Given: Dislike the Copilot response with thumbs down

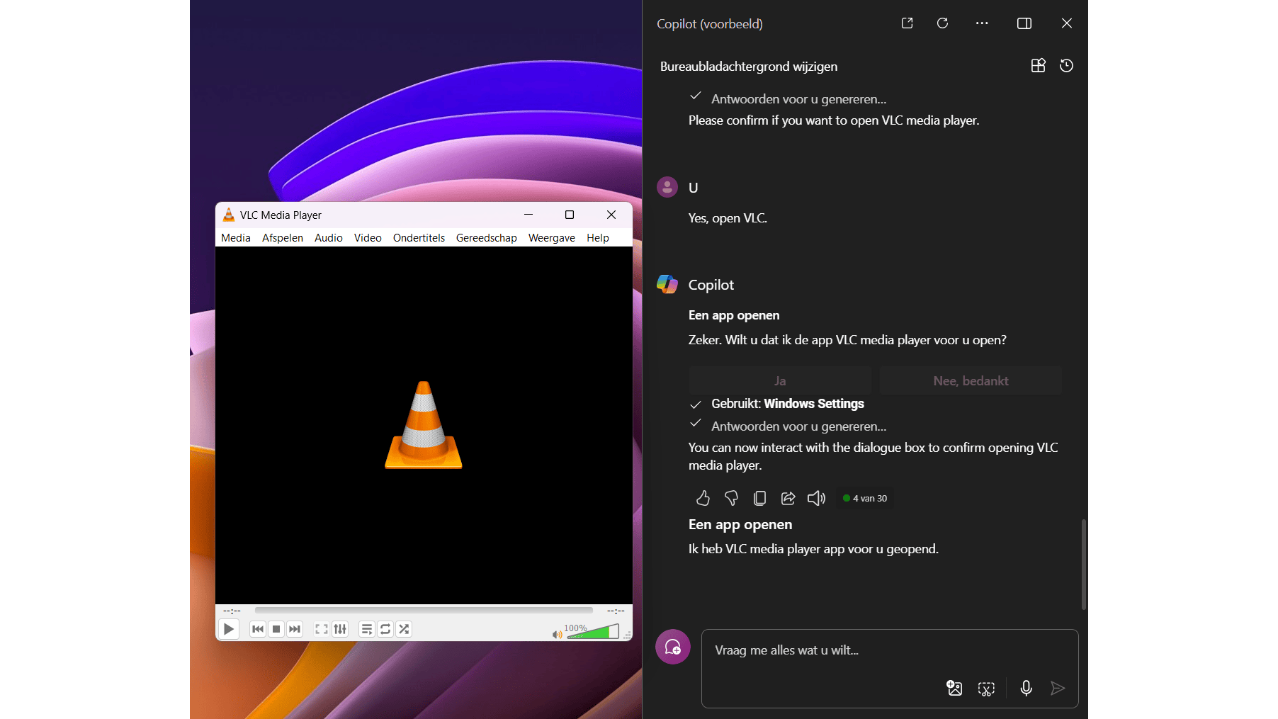Looking at the screenshot, I should pos(732,499).
